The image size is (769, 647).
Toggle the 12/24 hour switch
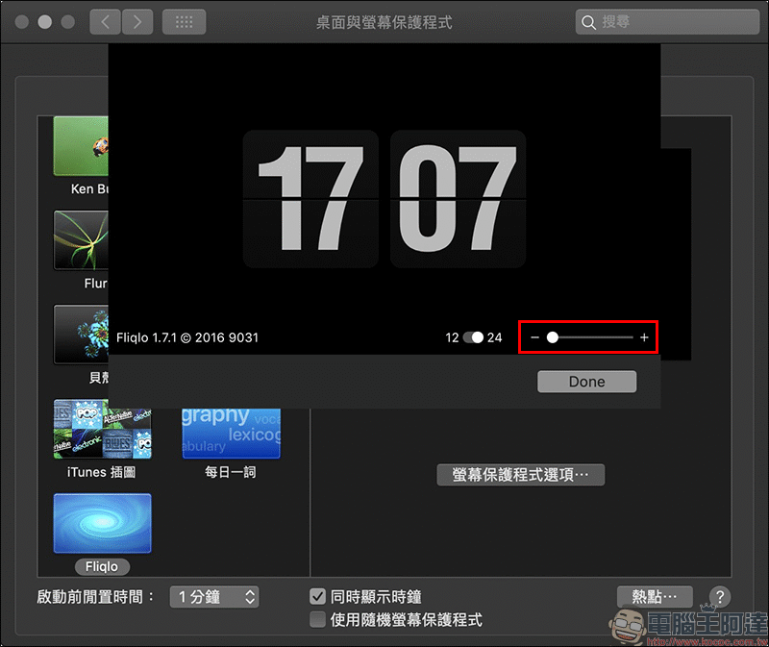[x=473, y=337]
